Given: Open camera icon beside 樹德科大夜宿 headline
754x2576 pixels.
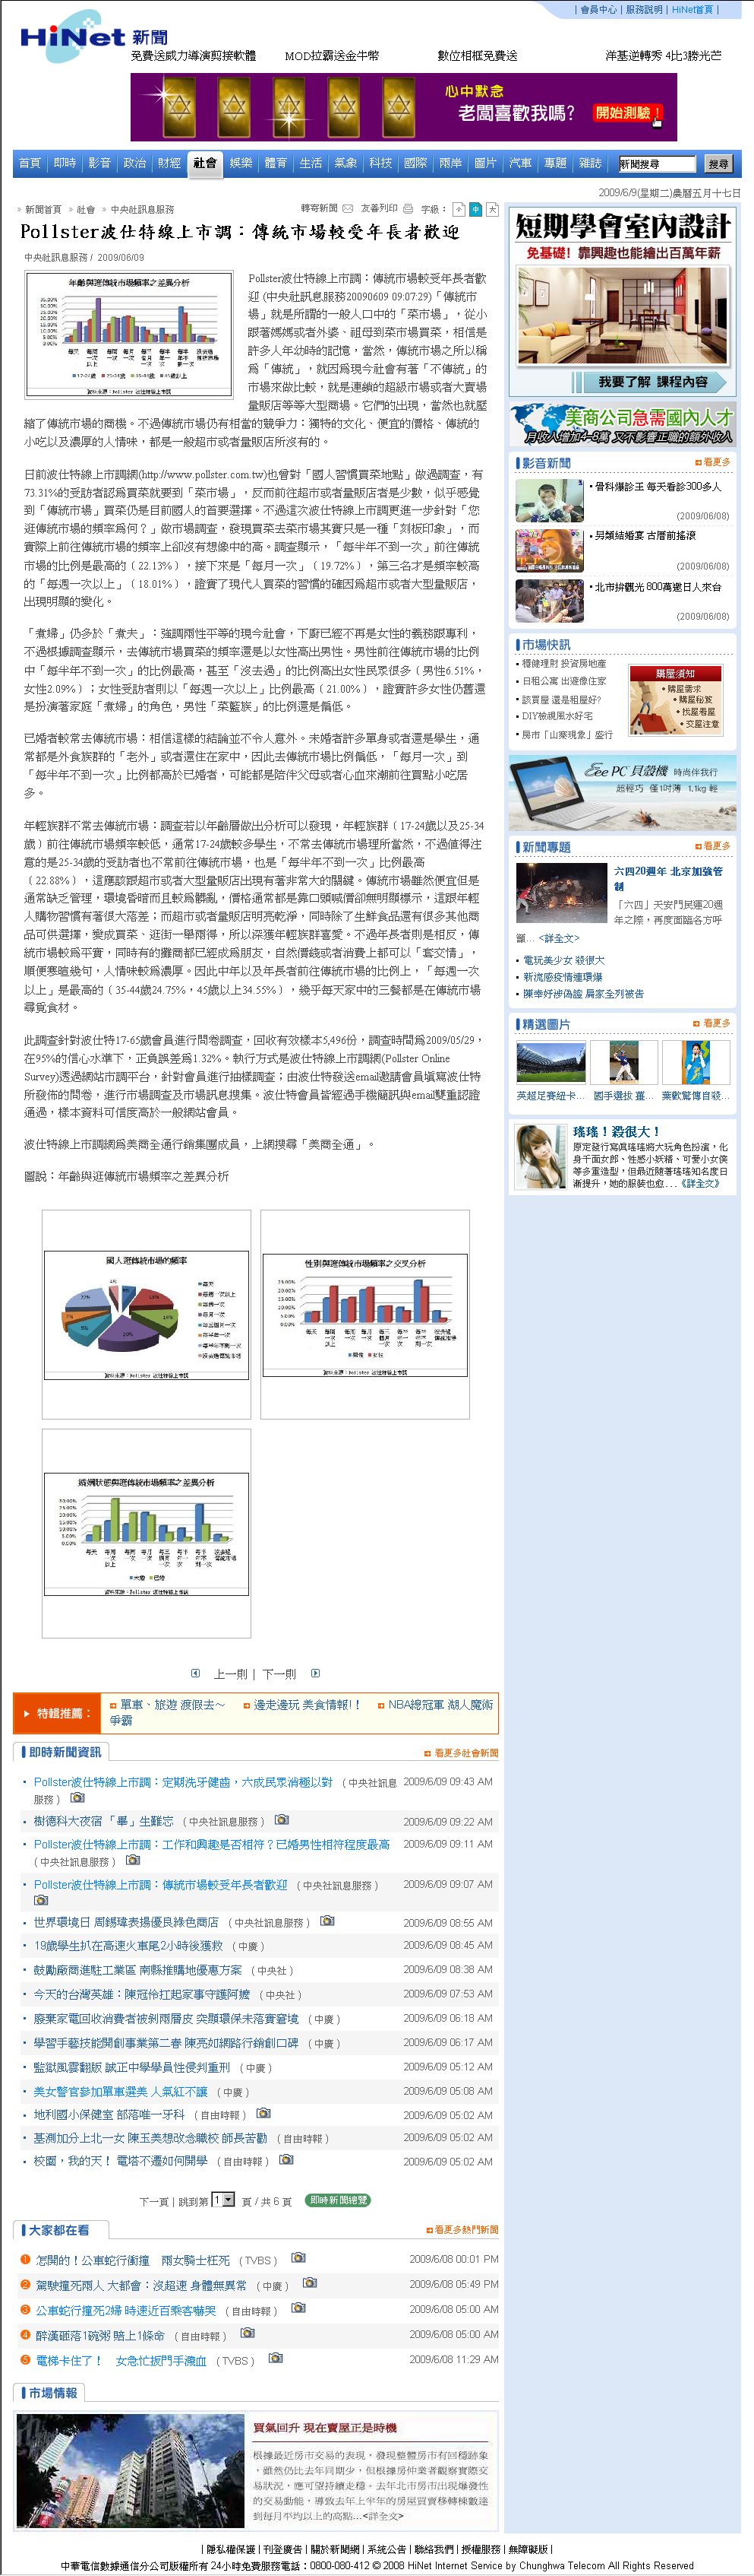Looking at the screenshot, I should click(282, 1820).
